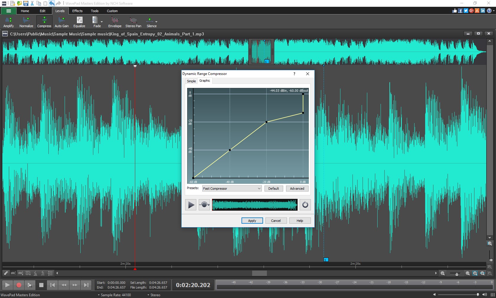Select the Stereo Pan tool
The image size is (496, 298).
click(133, 22)
